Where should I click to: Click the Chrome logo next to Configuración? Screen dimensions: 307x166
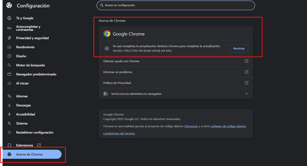[9, 5]
